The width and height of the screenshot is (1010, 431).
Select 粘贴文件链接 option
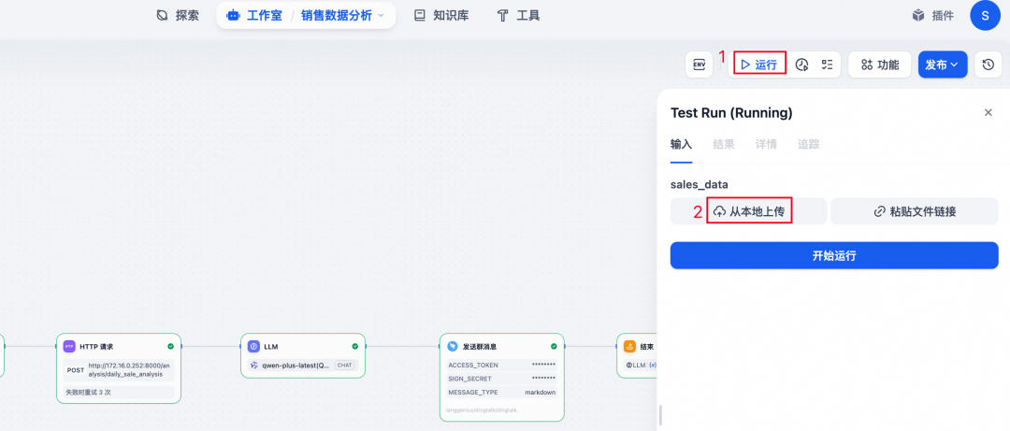coord(914,211)
